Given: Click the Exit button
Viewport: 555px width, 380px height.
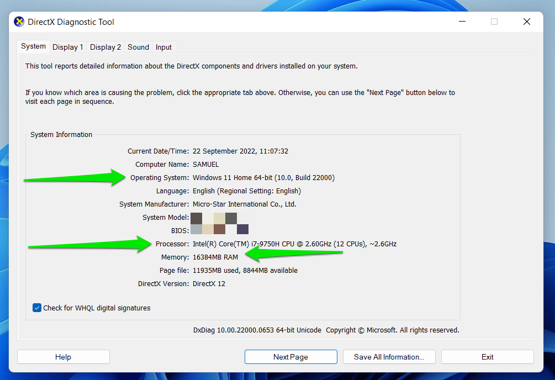Looking at the screenshot, I should pos(488,357).
